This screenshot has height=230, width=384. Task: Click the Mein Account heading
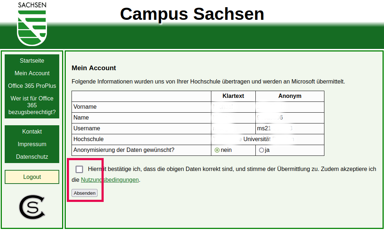pos(94,68)
